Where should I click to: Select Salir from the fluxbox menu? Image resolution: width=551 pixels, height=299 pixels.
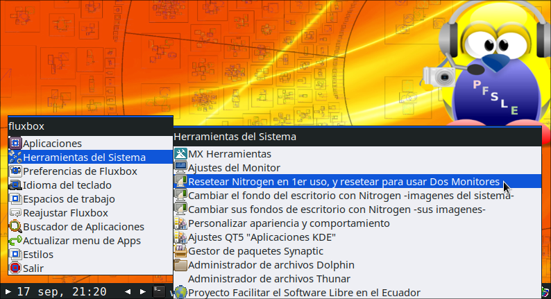[91, 268]
